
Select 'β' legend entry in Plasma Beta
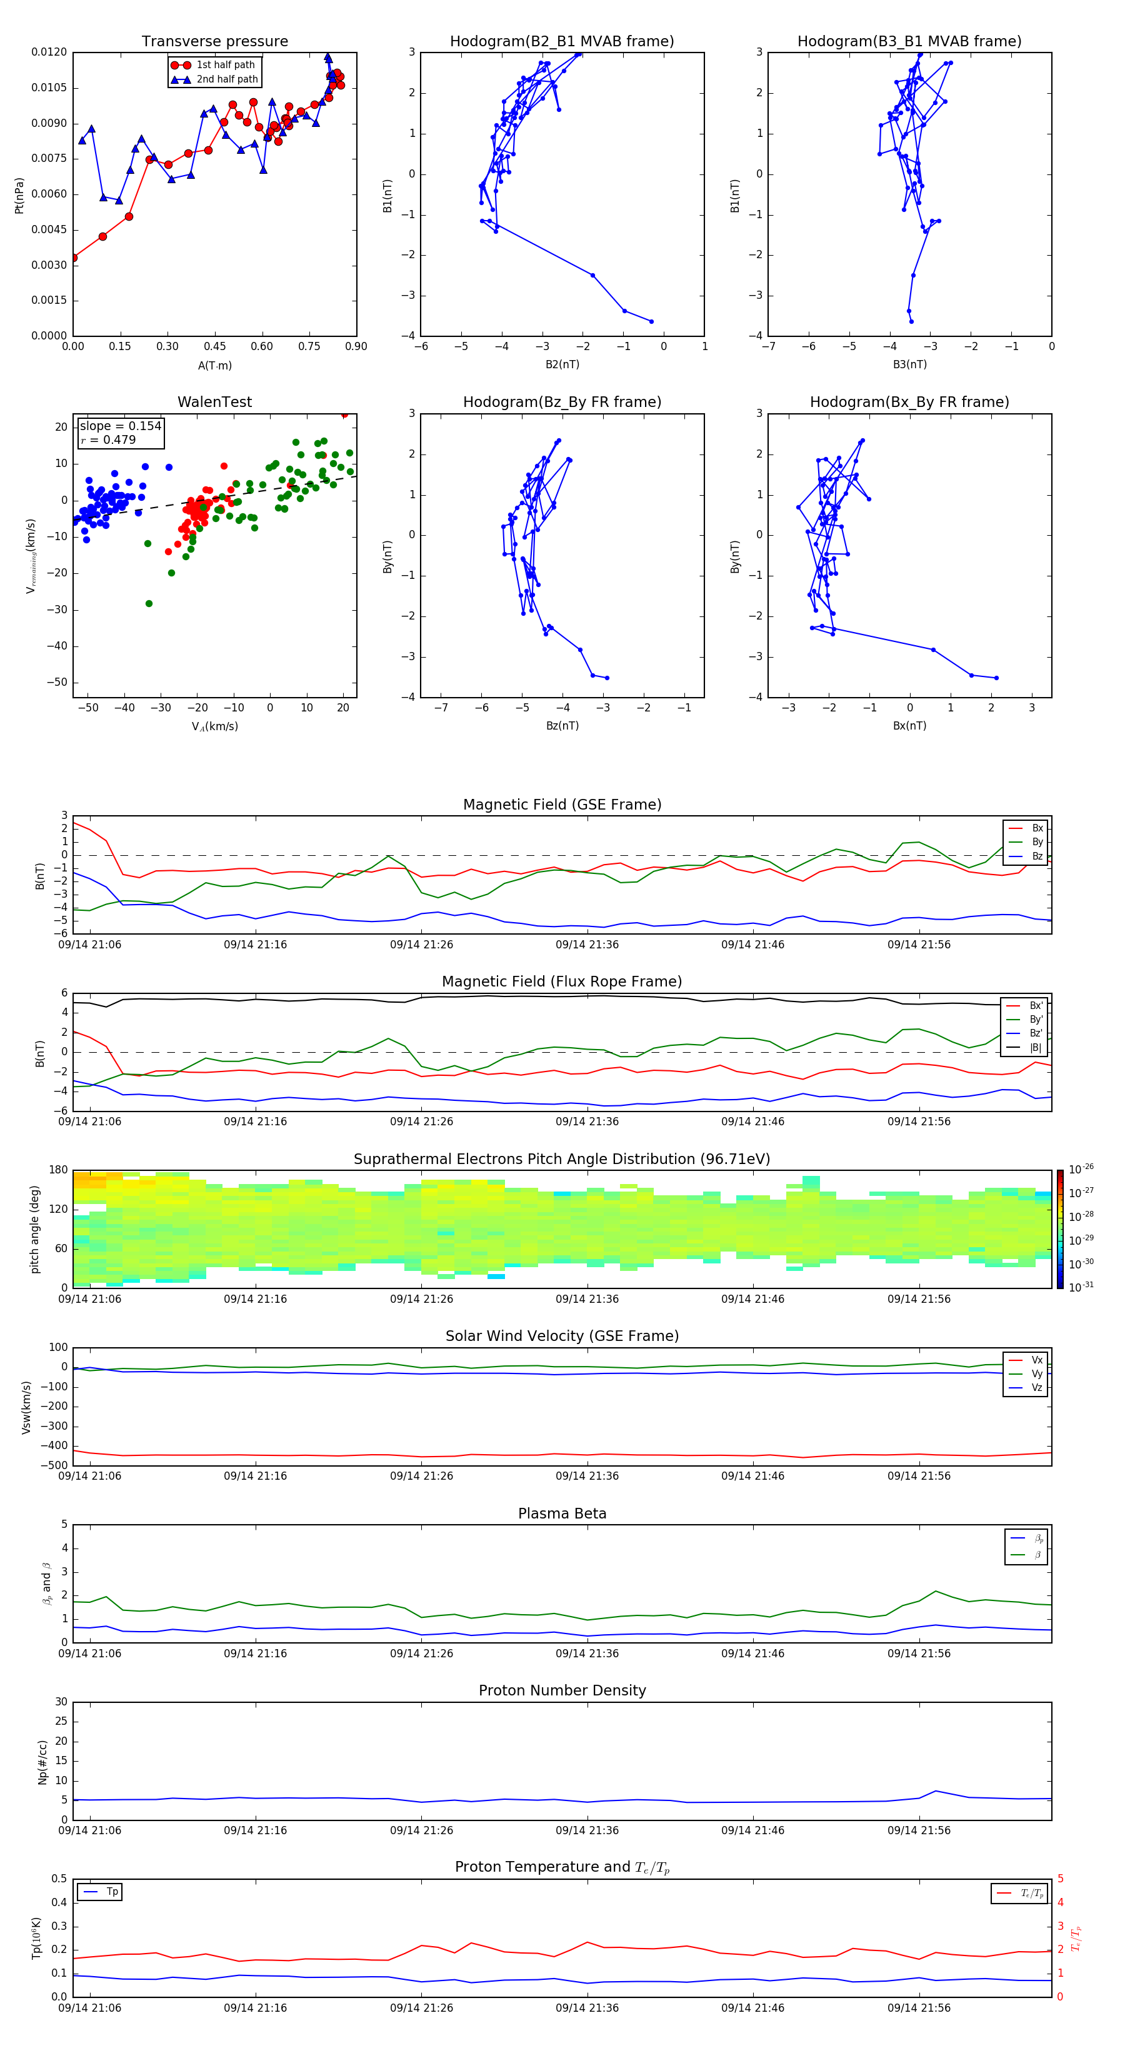(1026, 1555)
